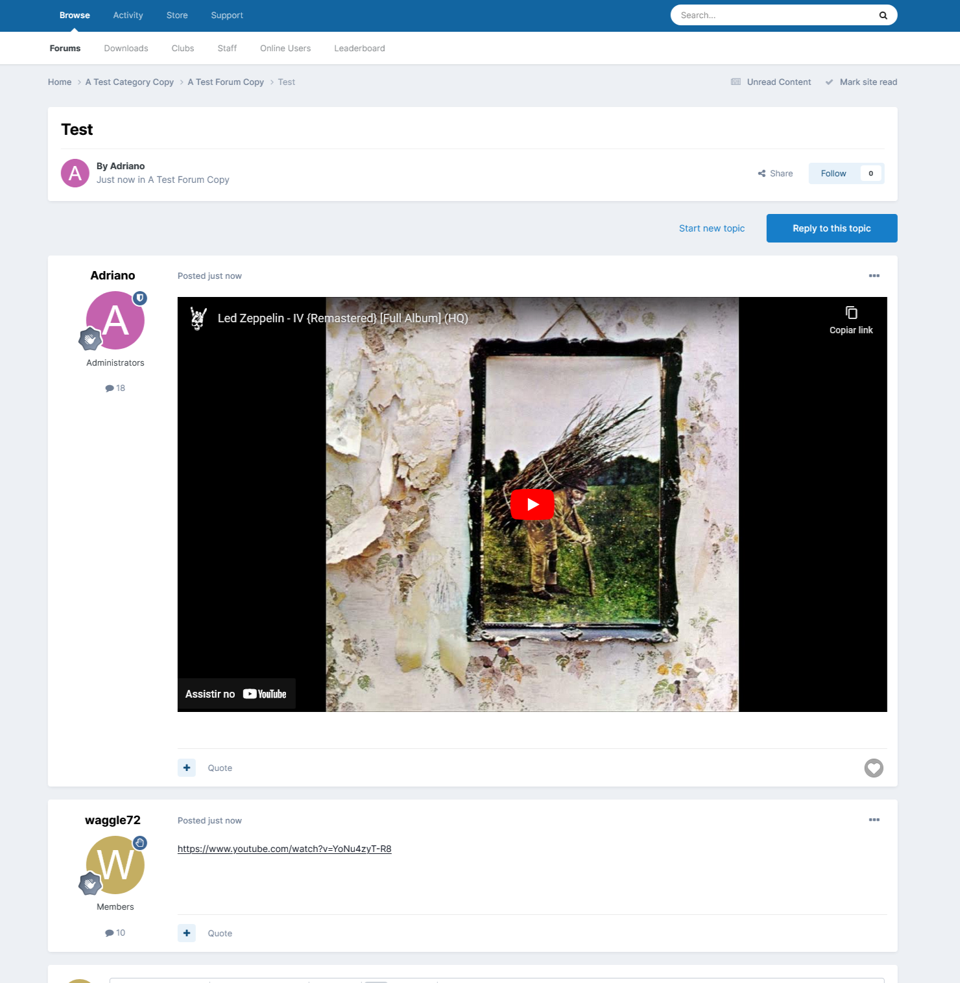Click waggle72's post count 10

pyautogui.click(x=115, y=933)
